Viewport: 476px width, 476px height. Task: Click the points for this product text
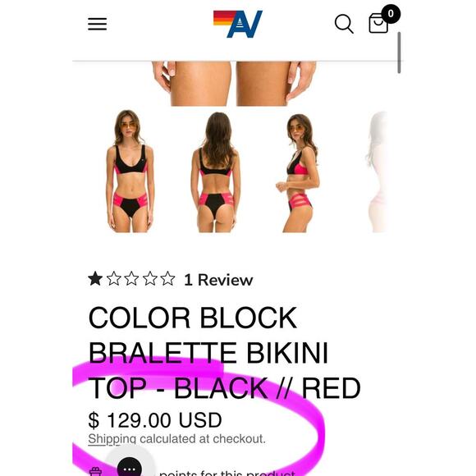227,473
